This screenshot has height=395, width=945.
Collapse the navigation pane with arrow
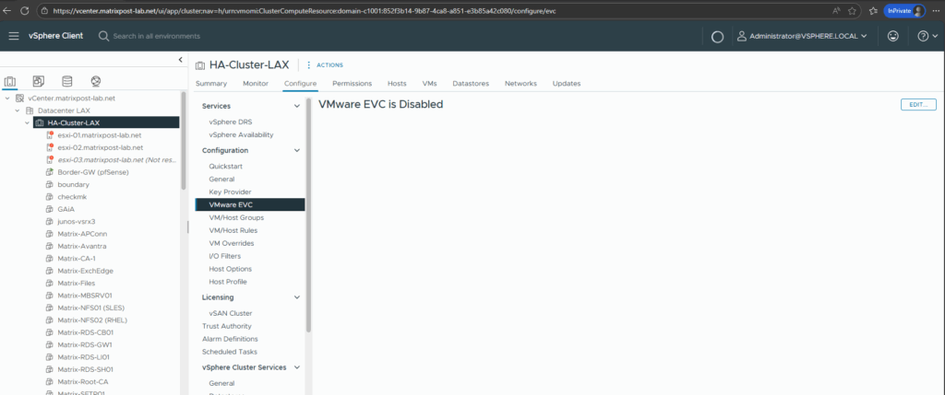point(180,60)
